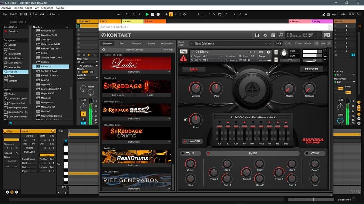Open the Opciones menu
The height and width of the screenshot is (204, 364).
47,8
